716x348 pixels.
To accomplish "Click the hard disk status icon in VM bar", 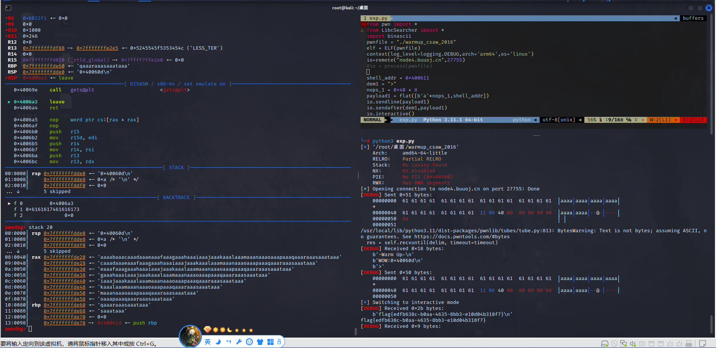I will [x=605, y=344].
